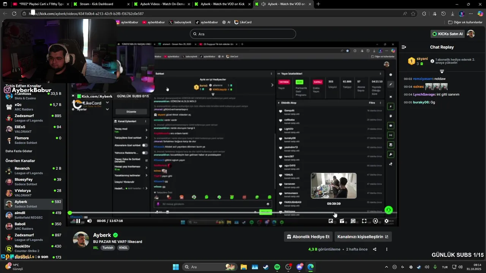This screenshot has height=273, width=486.
Task: Launch Spotify from the taskbar
Action: tap(277, 267)
